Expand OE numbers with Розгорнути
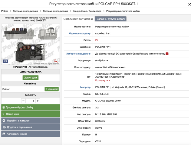Screen dimensions: 191x145 [103, 80]
